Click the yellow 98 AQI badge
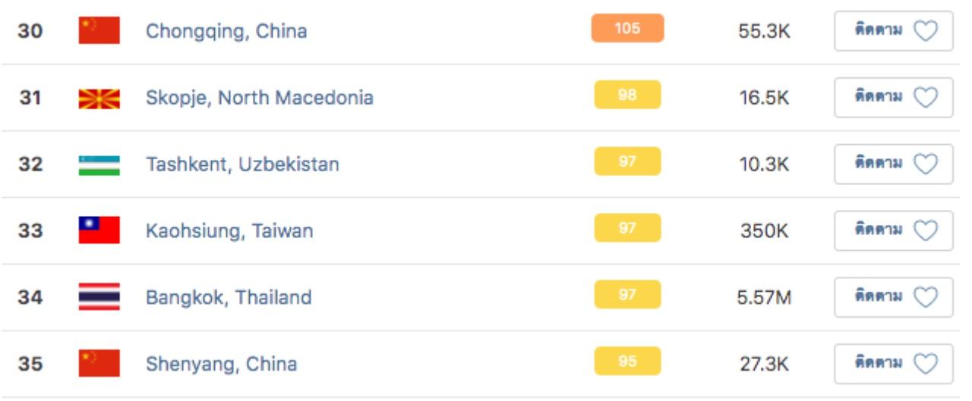Screen dimensions: 972x401 627,96
